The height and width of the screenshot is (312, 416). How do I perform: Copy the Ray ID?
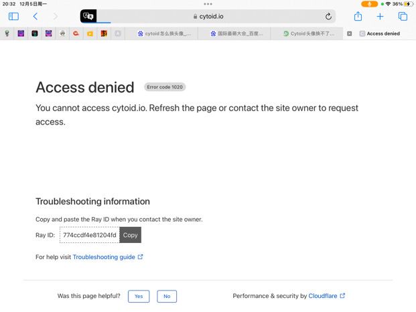pos(131,235)
